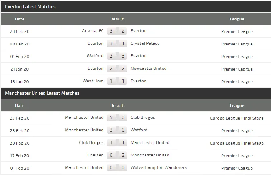Click the Chelsea vs Manchester United 0:2 score

click(x=117, y=155)
